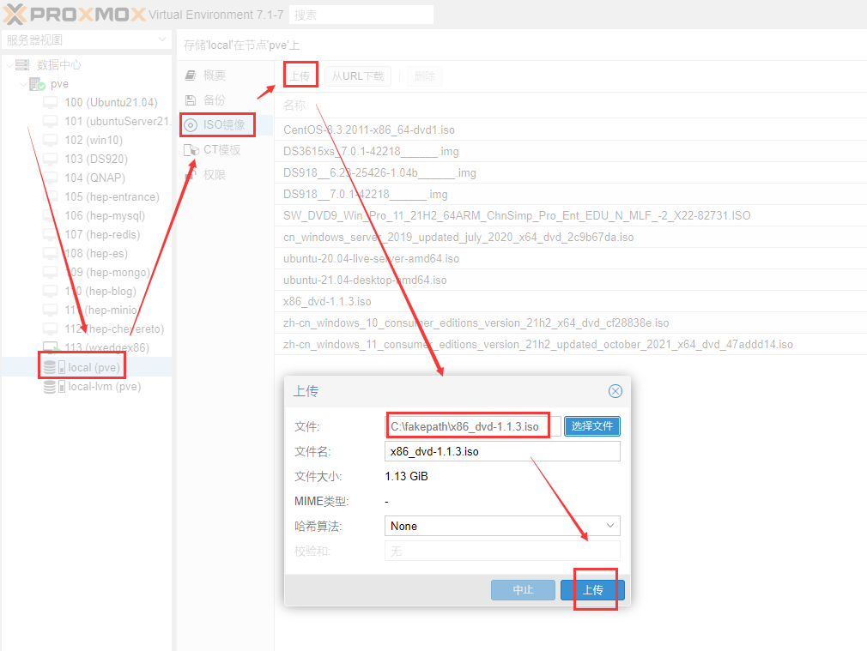
Task: Open the CT模板 section icon
Action: (x=191, y=150)
